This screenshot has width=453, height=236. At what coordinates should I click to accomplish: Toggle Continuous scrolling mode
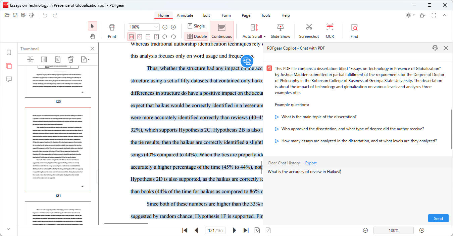click(x=221, y=30)
